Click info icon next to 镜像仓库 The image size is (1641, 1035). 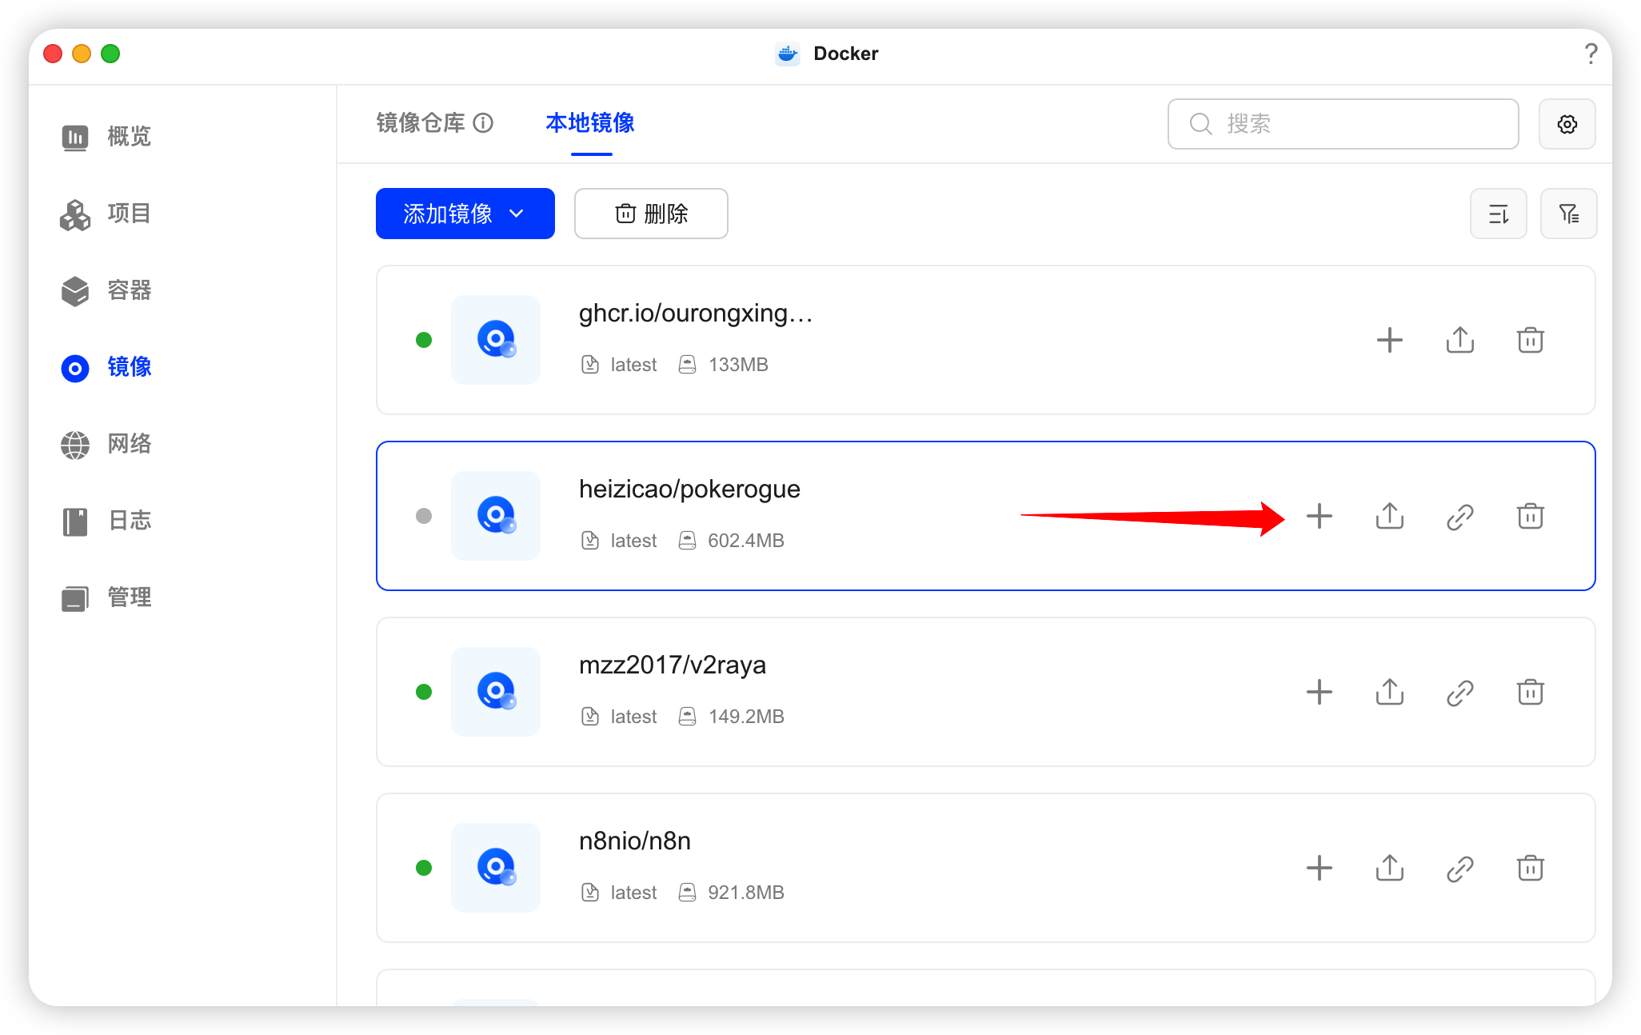click(483, 122)
